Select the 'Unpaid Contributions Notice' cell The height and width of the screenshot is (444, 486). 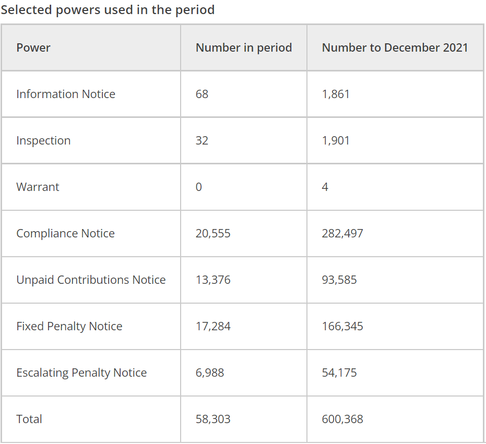pos(91,280)
